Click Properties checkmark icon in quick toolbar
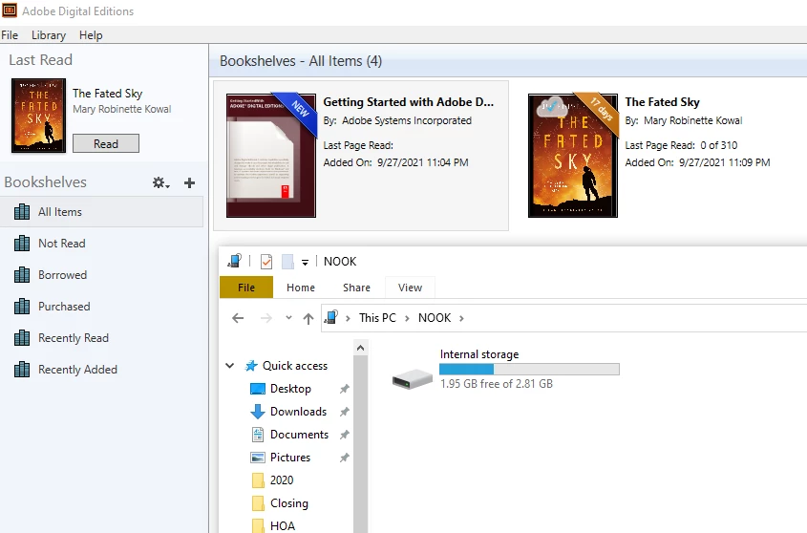 tap(266, 262)
